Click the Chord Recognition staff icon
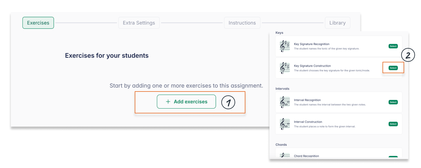Image resolution: width=421 pixels, height=168 pixels. 284,156
